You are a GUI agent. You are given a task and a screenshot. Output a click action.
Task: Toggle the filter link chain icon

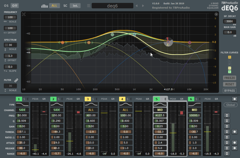(x=16, y=80)
